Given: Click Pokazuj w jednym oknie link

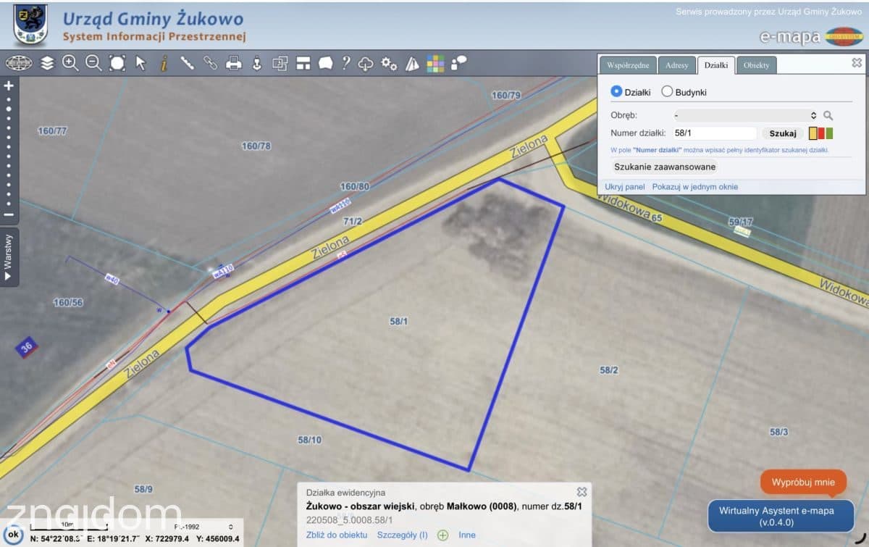Looking at the screenshot, I should click(x=695, y=186).
